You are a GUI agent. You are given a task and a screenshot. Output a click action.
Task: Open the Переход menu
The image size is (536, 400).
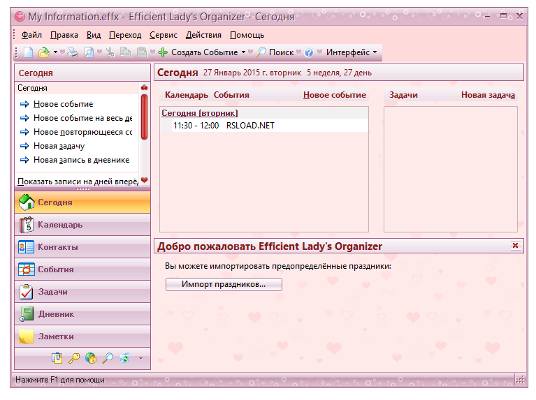point(125,35)
